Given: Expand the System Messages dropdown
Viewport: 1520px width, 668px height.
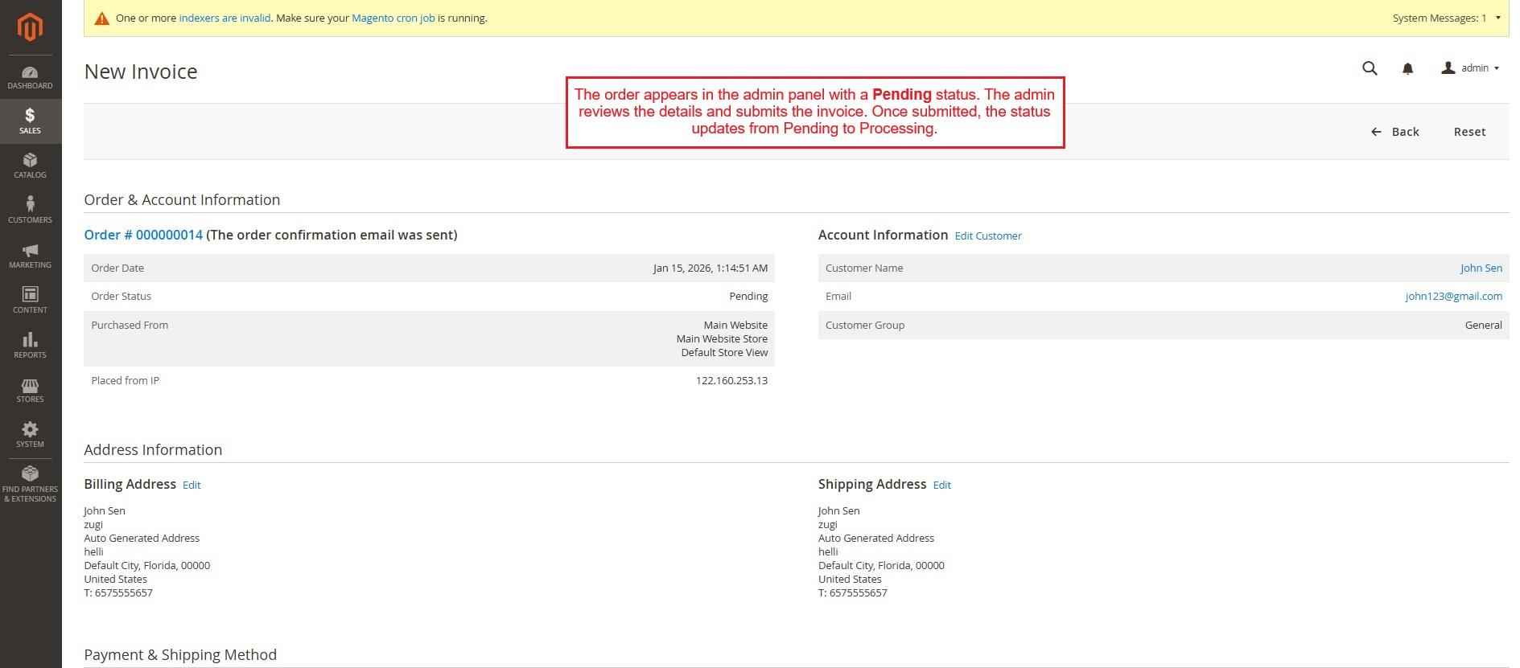Looking at the screenshot, I should coord(1446,18).
